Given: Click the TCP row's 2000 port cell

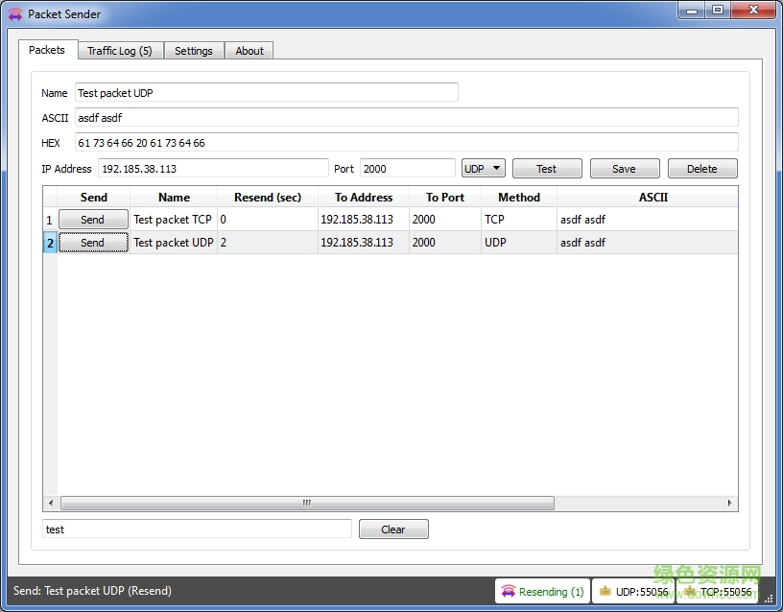Looking at the screenshot, I should [x=445, y=220].
